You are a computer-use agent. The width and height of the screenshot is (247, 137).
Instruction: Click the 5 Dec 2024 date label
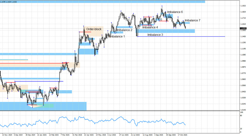tap(18, 135)
